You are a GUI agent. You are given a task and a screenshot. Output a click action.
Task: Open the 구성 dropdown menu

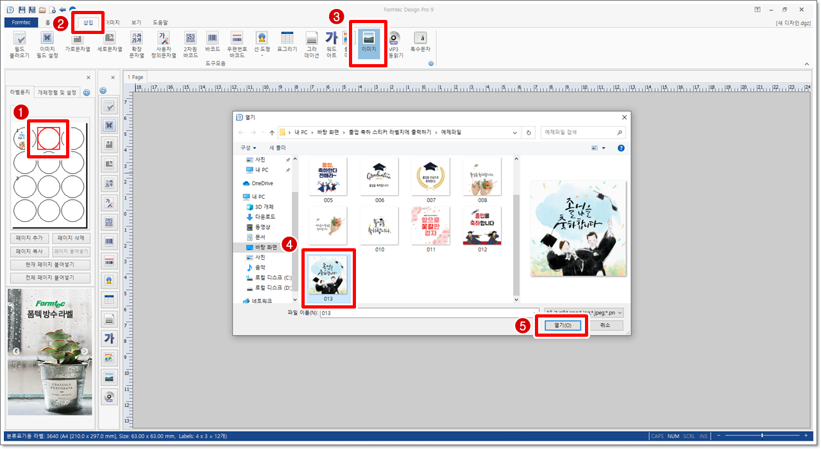coord(248,148)
